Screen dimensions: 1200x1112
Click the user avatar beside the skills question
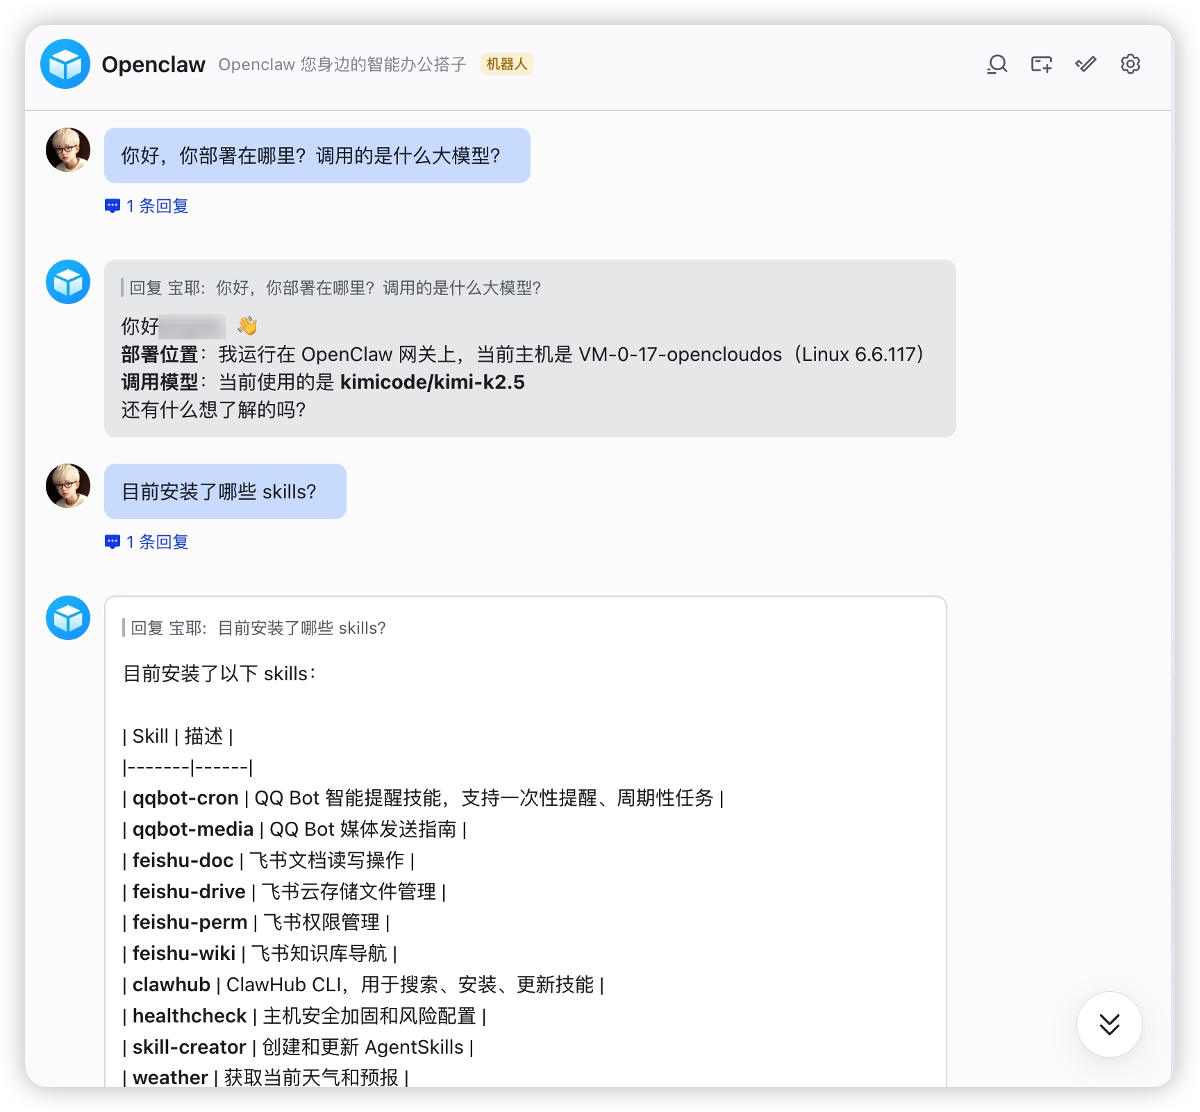[68, 486]
